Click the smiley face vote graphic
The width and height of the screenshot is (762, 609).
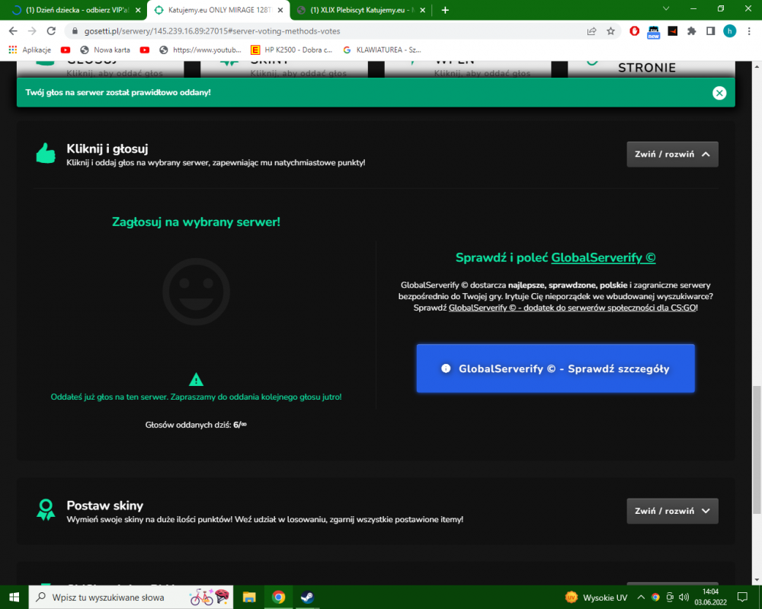(196, 292)
